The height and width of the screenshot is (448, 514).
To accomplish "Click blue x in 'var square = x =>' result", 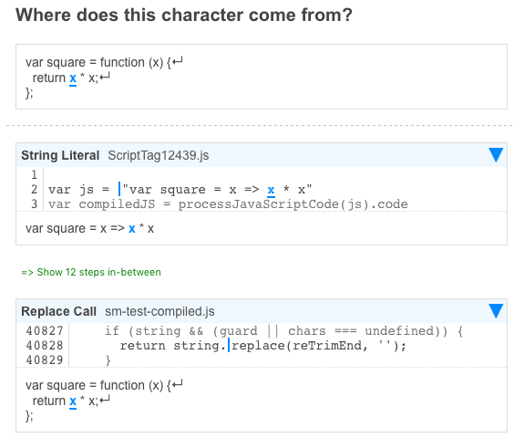I will coord(132,228).
